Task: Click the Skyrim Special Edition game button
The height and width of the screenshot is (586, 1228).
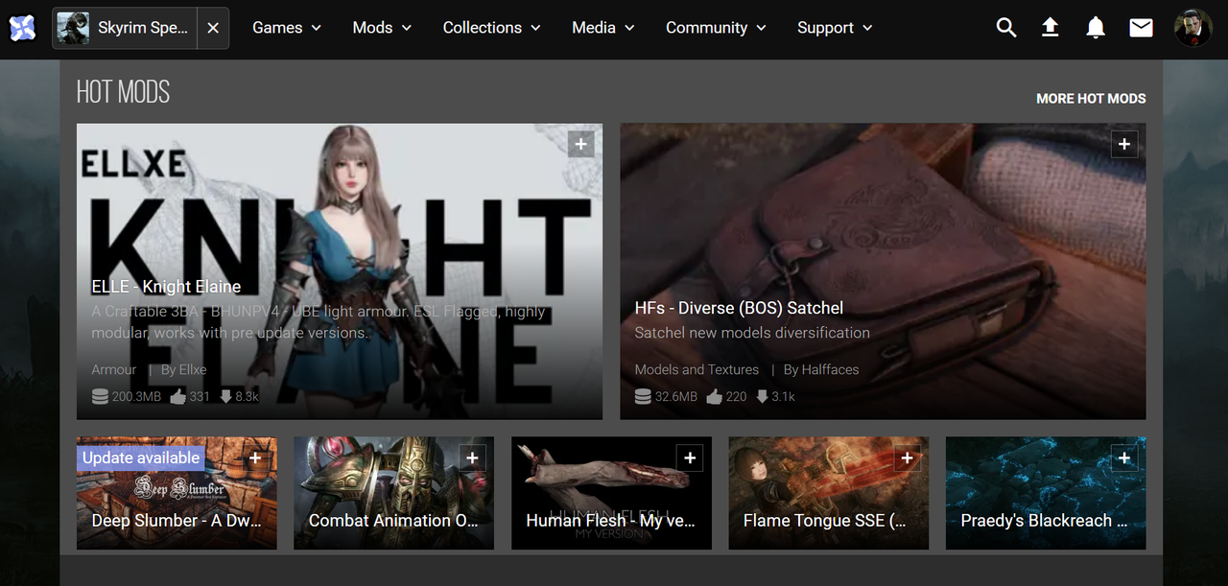Action: pos(125,29)
